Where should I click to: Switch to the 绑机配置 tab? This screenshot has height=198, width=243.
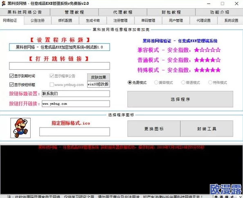[x=65, y=20]
